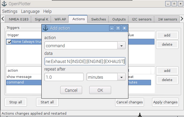184x117 pixels.
Task: Switch to the Signal K tab
Action: [x=41, y=19]
